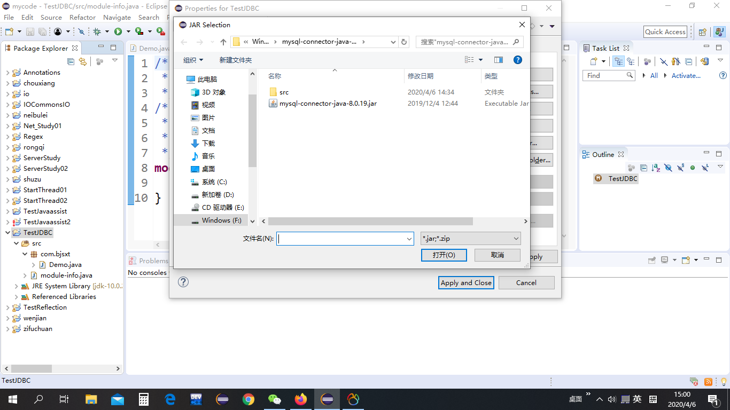Click Hide Completed Tasks icon in Task List
Viewport: 730px width, 410px height.
663,61
